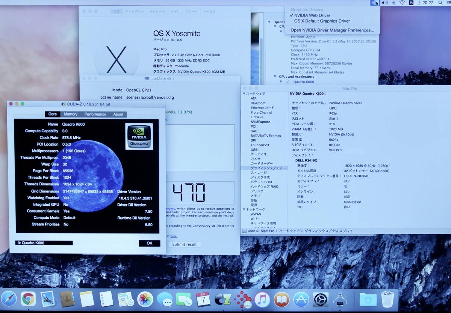
Task: Click the menu bar clock showing 20:27
Action: point(425,3)
